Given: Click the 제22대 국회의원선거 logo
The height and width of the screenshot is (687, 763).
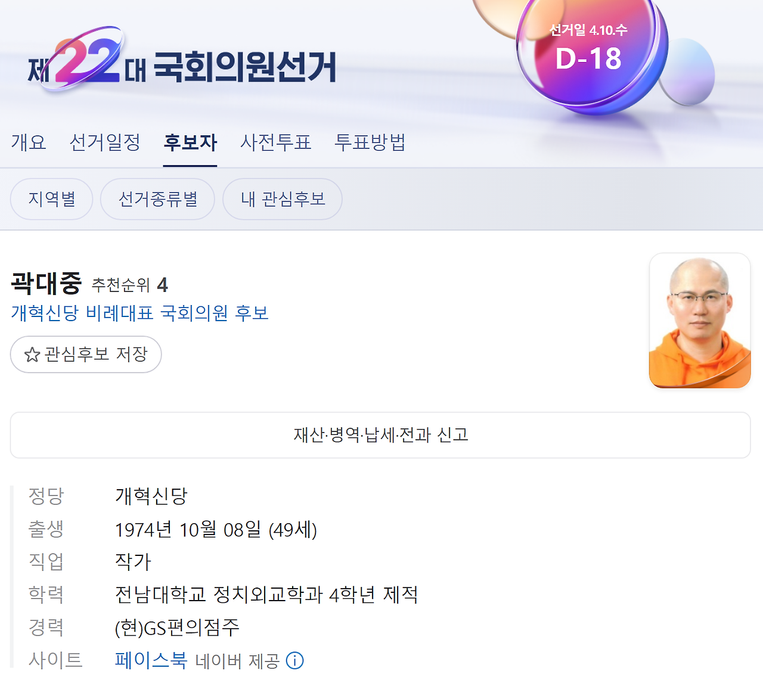Looking at the screenshot, I should click(x=182, y=61).
